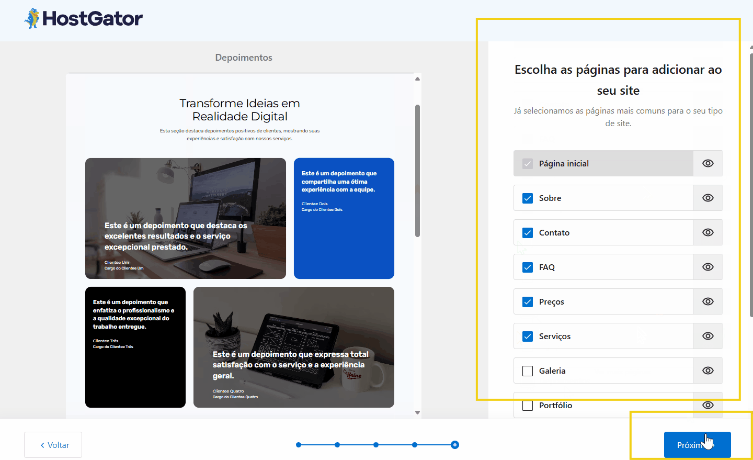Preview the Serviços page with eye icon
This screenshot has height=460, width=753.
[x=708, y=336]
